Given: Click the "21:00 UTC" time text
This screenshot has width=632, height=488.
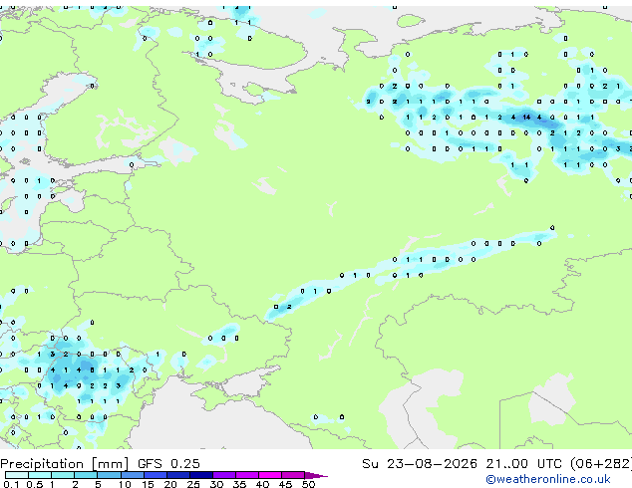Looking at the screenshot, I should (x=523, y=464).
